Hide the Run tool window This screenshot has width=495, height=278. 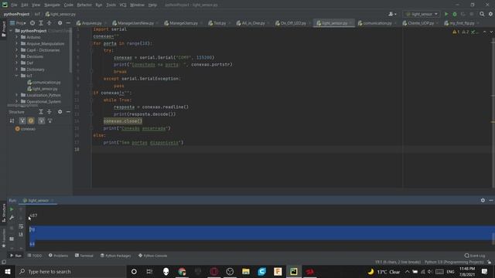point(491,200)
